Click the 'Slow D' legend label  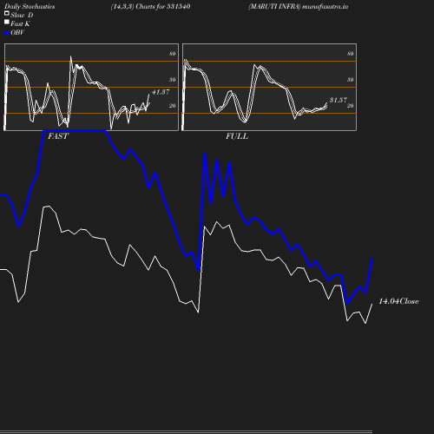point(22,15)
